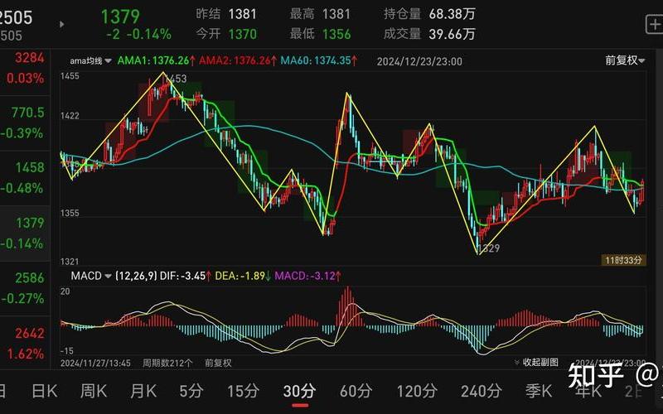Click the 前复权 label below the MACD chart

218,363
